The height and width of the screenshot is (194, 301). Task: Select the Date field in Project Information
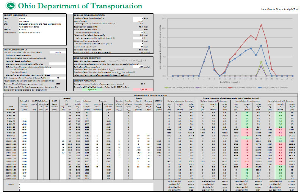tap(18, 17)
